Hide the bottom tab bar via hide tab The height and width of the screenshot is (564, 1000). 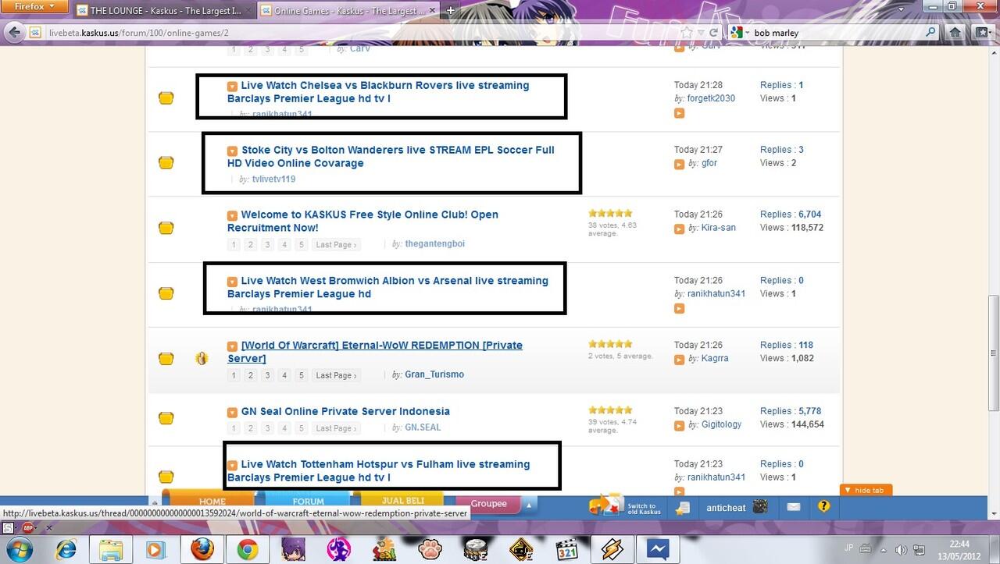pyautogui.click(x=866, y=491)
